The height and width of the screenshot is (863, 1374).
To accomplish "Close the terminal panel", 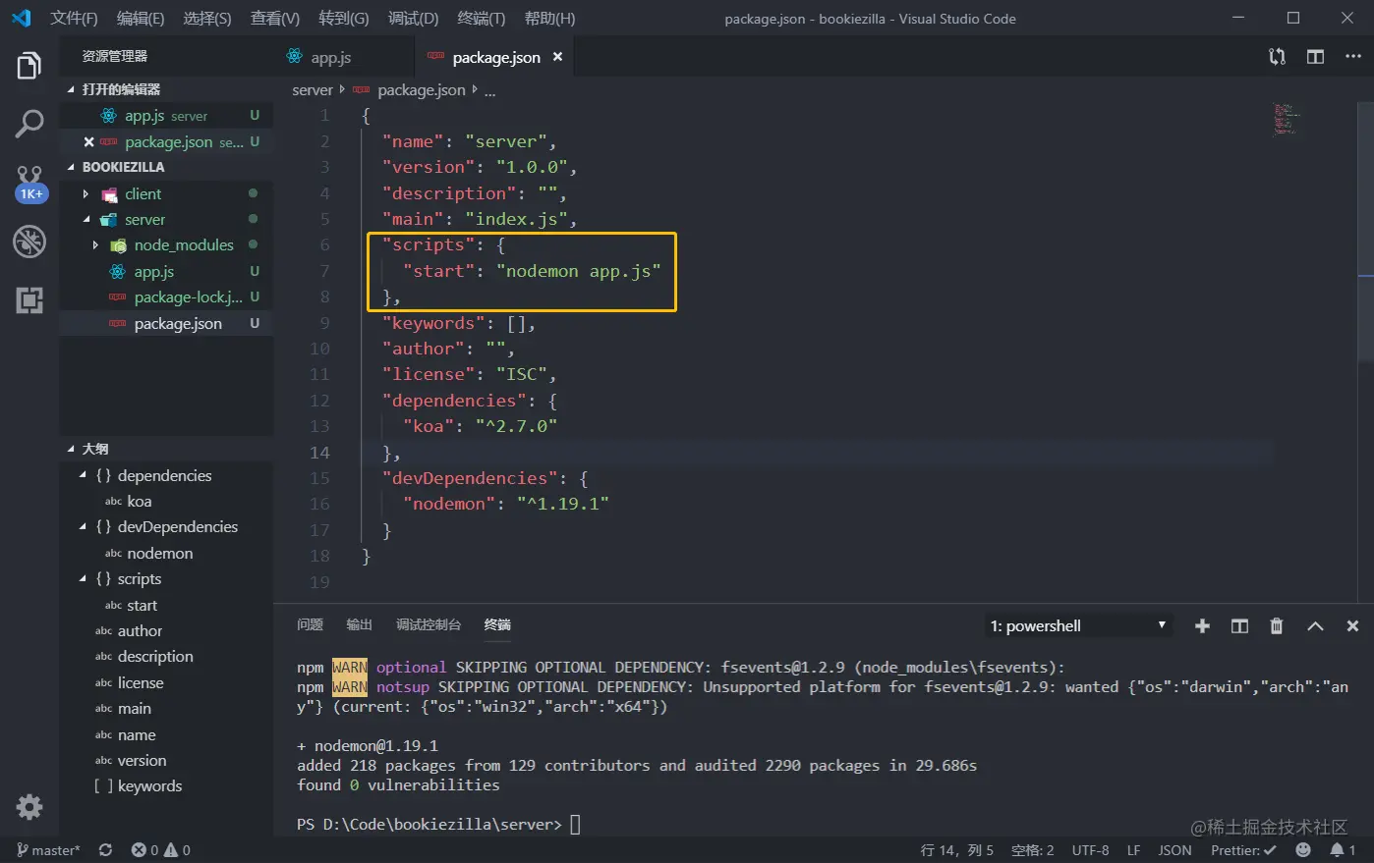I will (1352, 626).
